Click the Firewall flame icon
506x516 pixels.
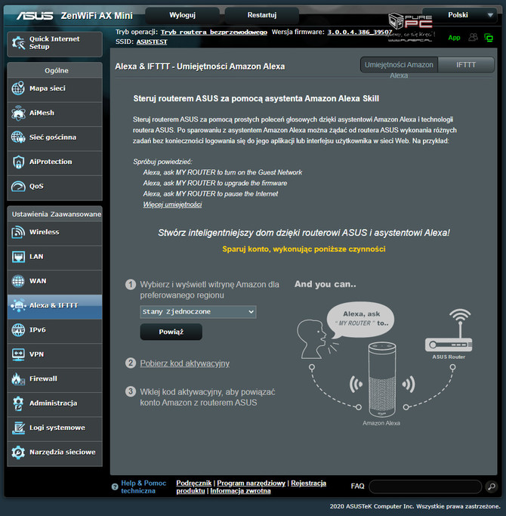coord(18,379)
